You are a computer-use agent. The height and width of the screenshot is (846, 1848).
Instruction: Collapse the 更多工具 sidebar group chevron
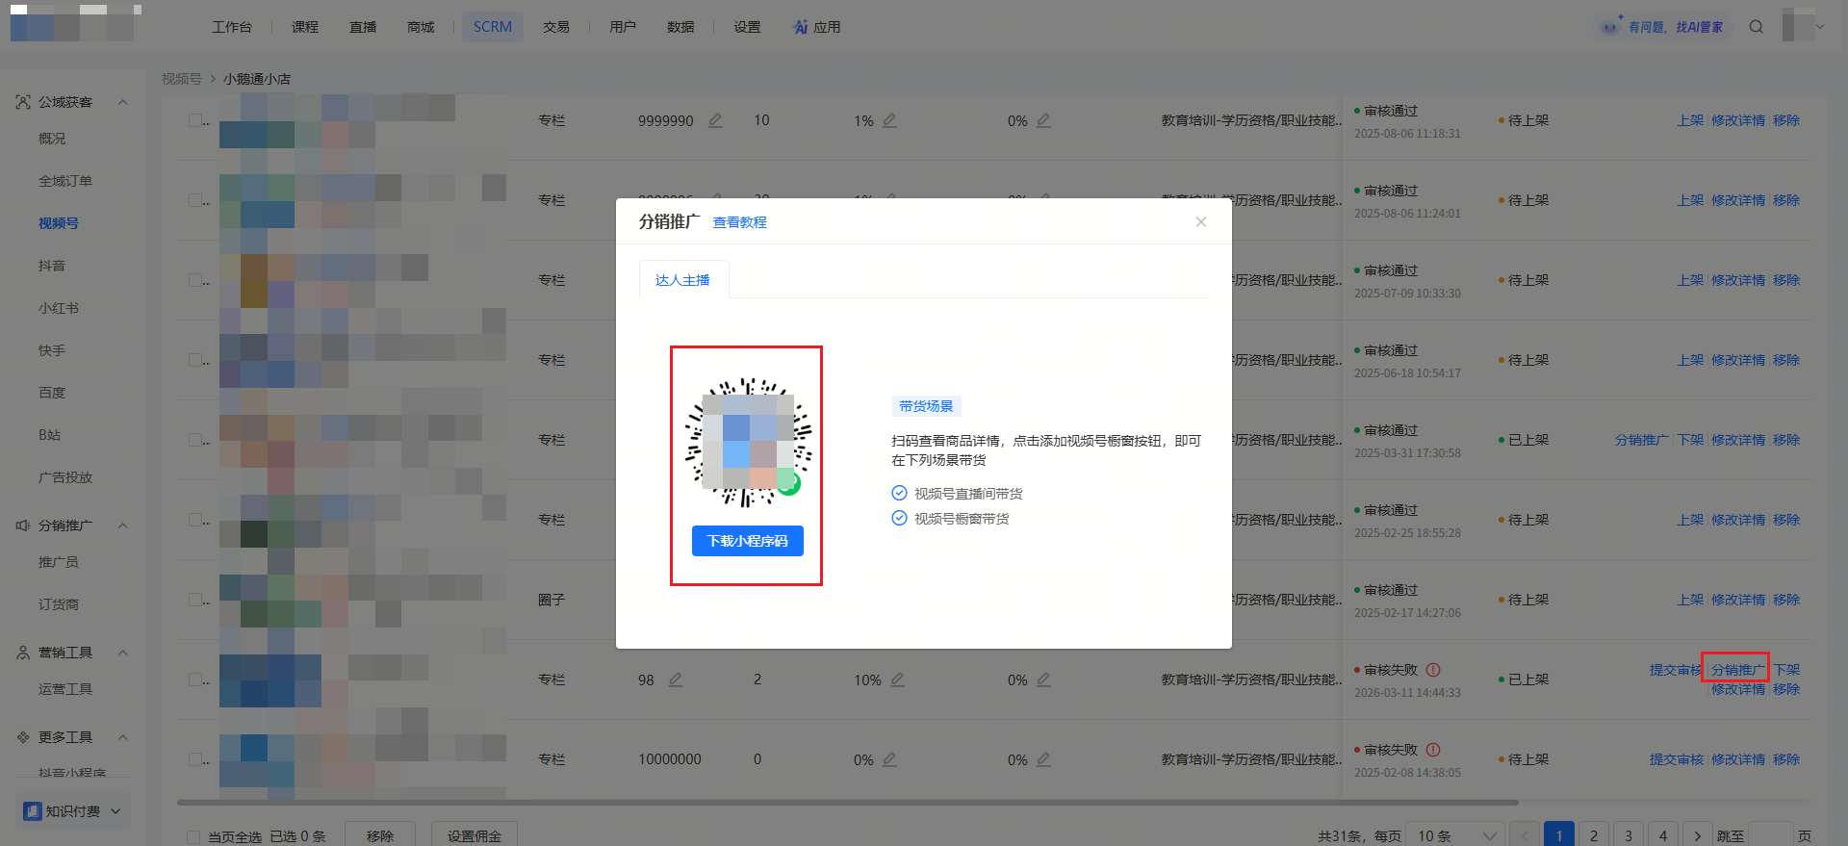[123, 737]
